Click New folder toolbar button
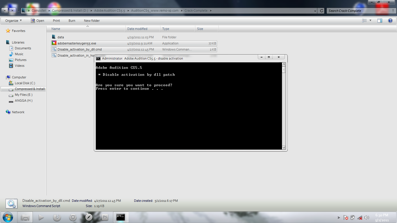This screenshot has height=223, width=397. coord(92,21)
